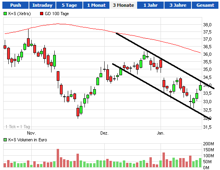220x170 pixels.
Task: Click the Jan. date axis label
Action: tap(161, 133)
